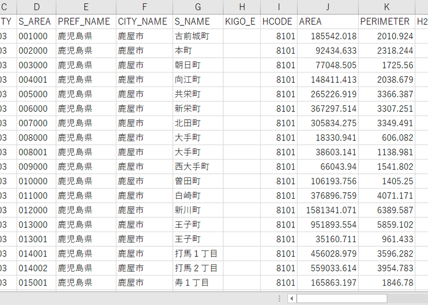This screenshot has width=428, height=305.
Task: Select cell containing 007000
Action: pyautogui.click(x=36, y=123)
